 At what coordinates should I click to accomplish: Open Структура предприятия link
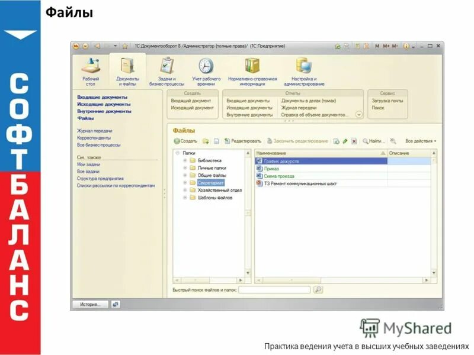[100, 179]
